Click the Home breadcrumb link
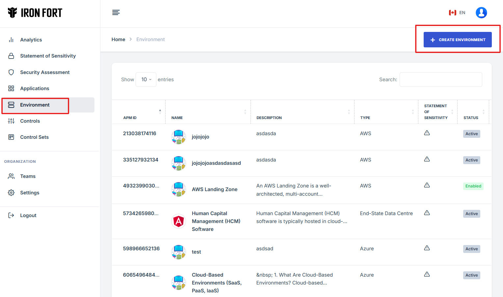Screen dimensions: 503x297 pos(118,39)
